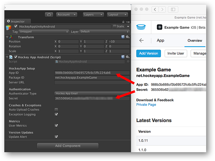Select the Inspector tab
215x161 pixels.
coord(18,21)
